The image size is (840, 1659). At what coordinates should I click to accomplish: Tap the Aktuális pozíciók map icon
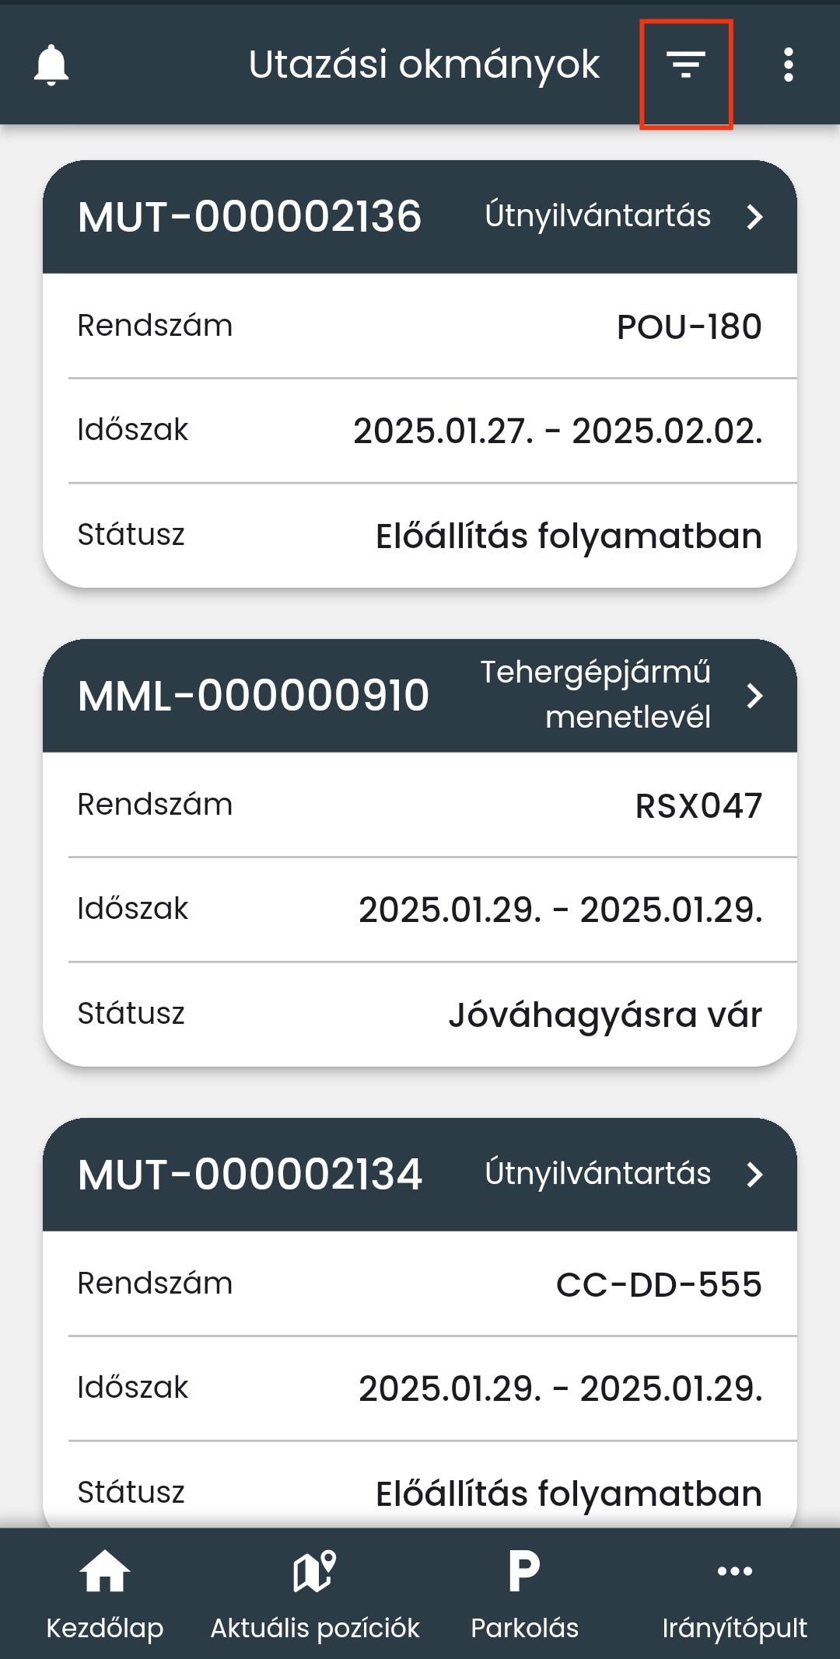click(315, 1571)
